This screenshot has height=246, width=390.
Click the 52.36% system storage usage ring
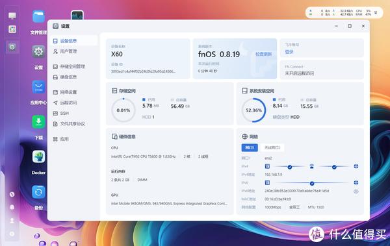pos(253,110)
